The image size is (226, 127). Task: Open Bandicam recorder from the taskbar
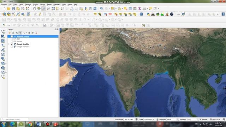(48, 124)
